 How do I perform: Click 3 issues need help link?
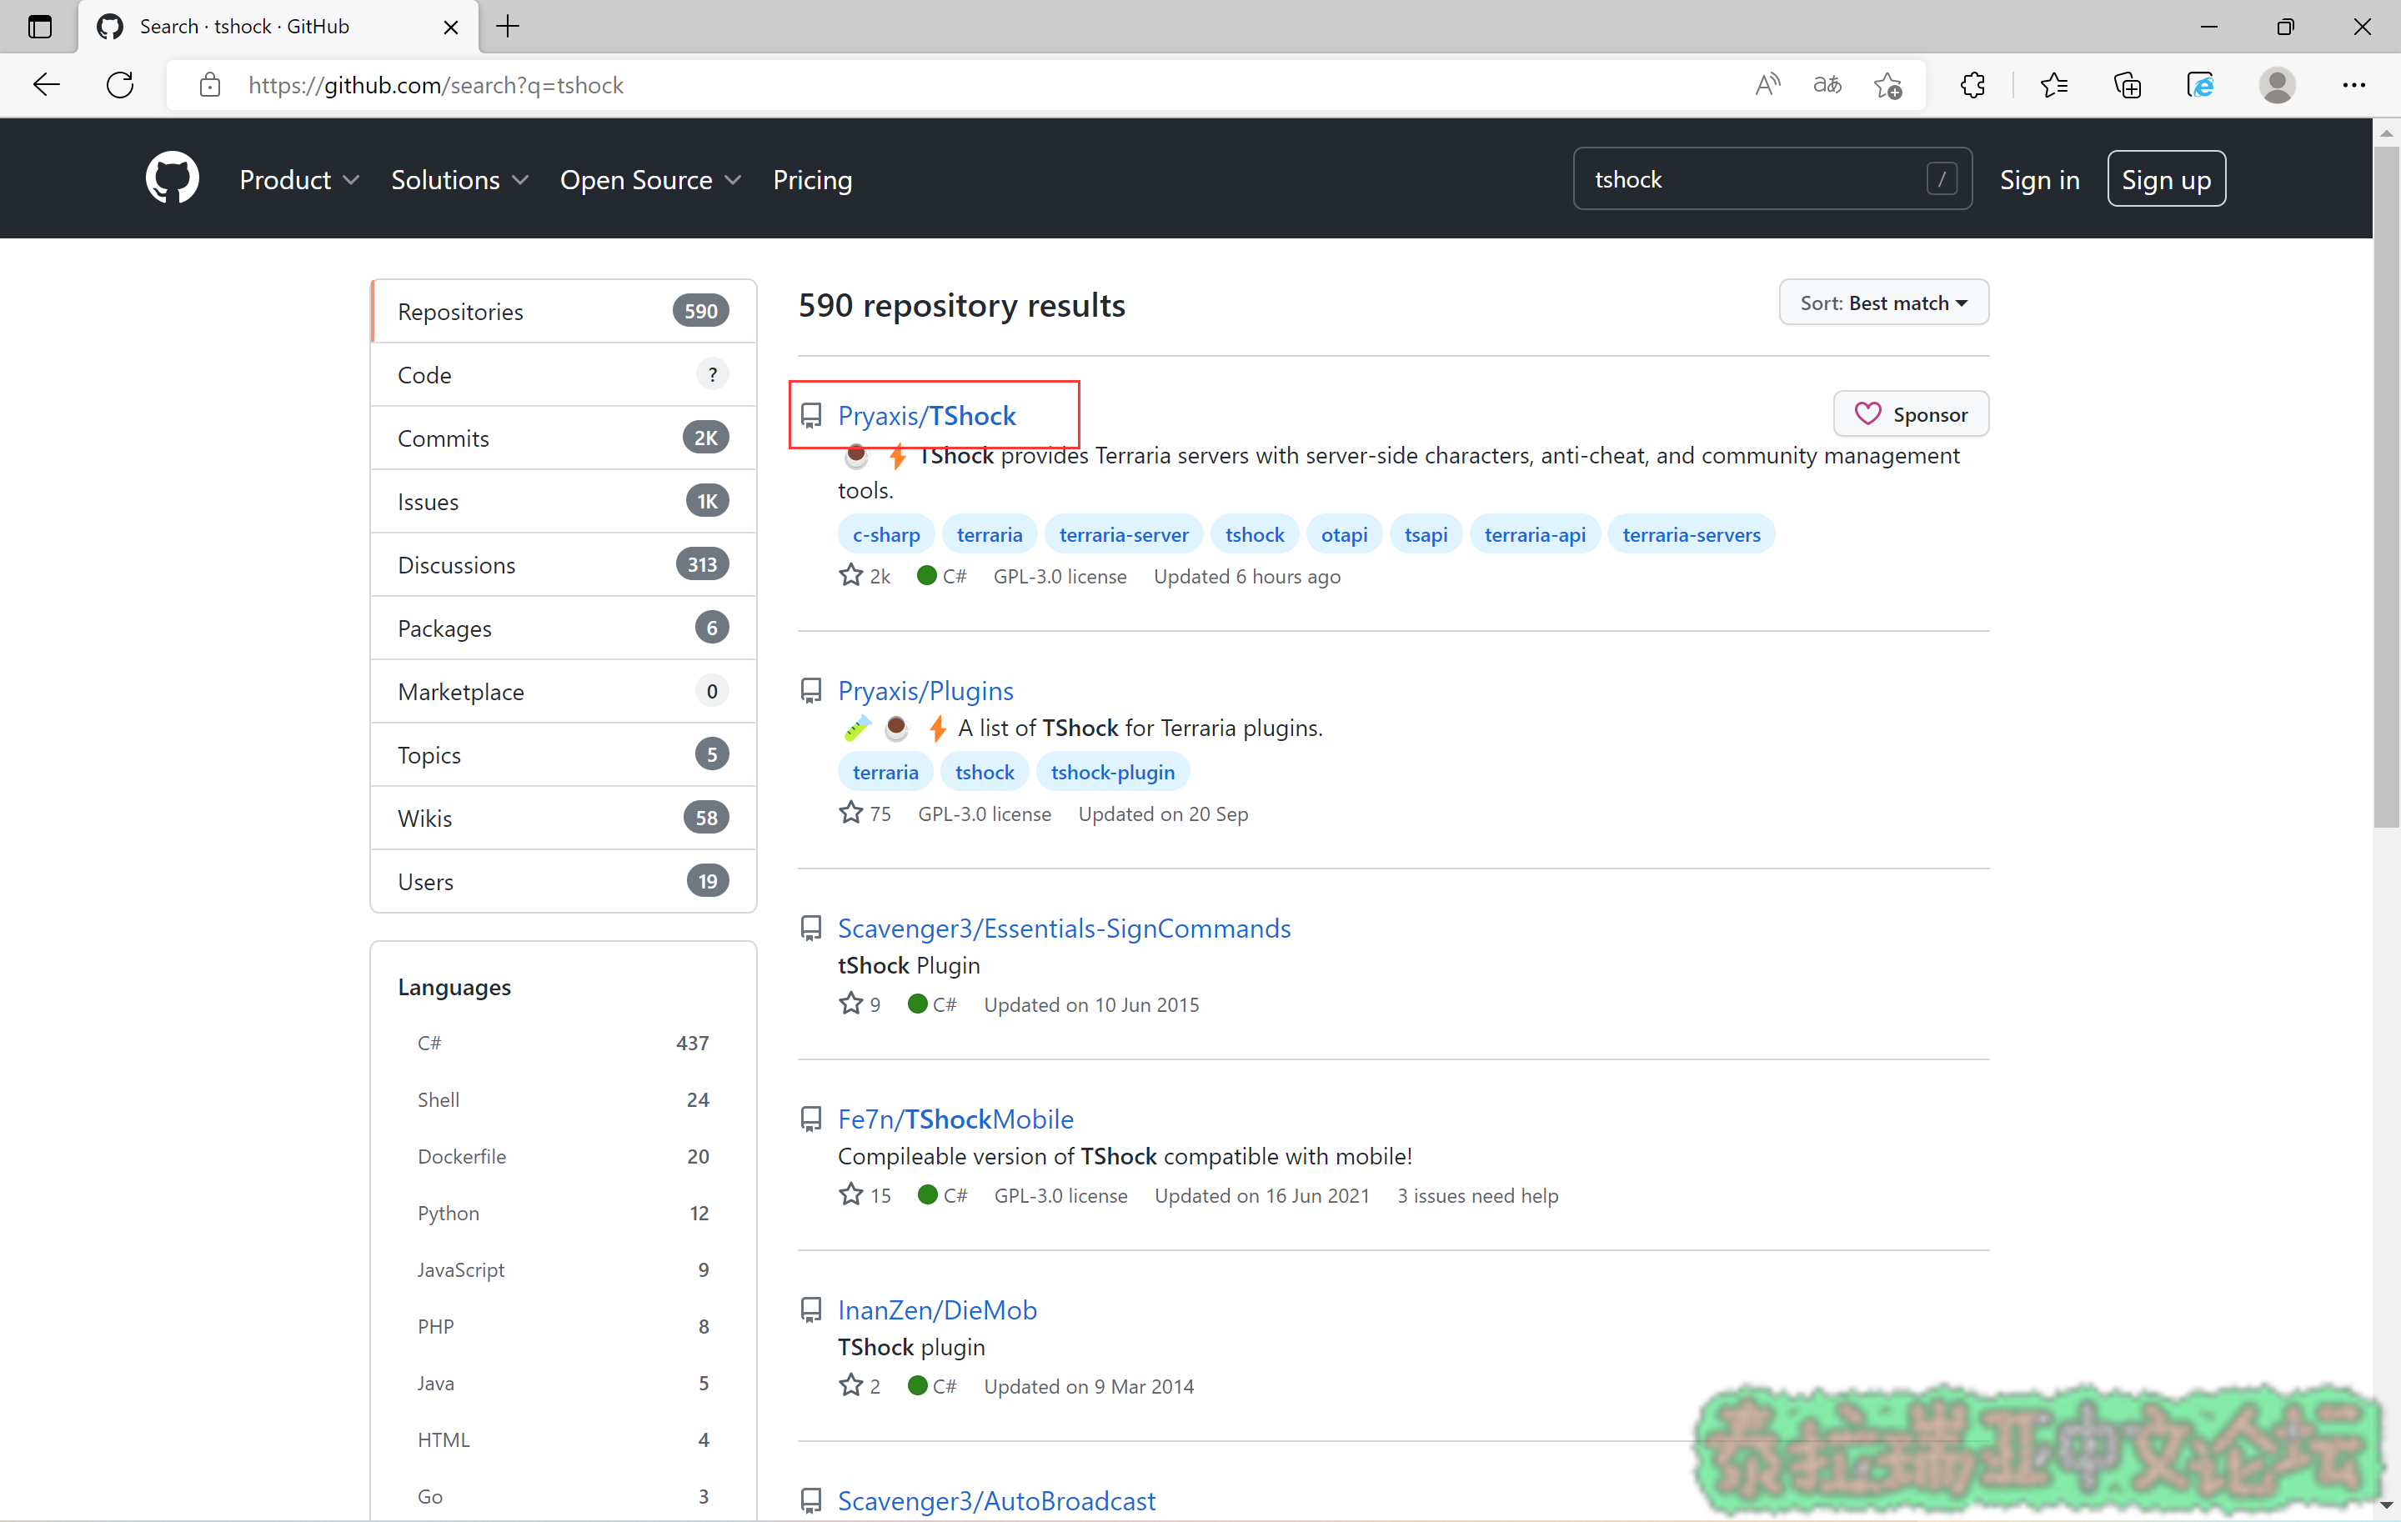click(x=1477, y=1195)
